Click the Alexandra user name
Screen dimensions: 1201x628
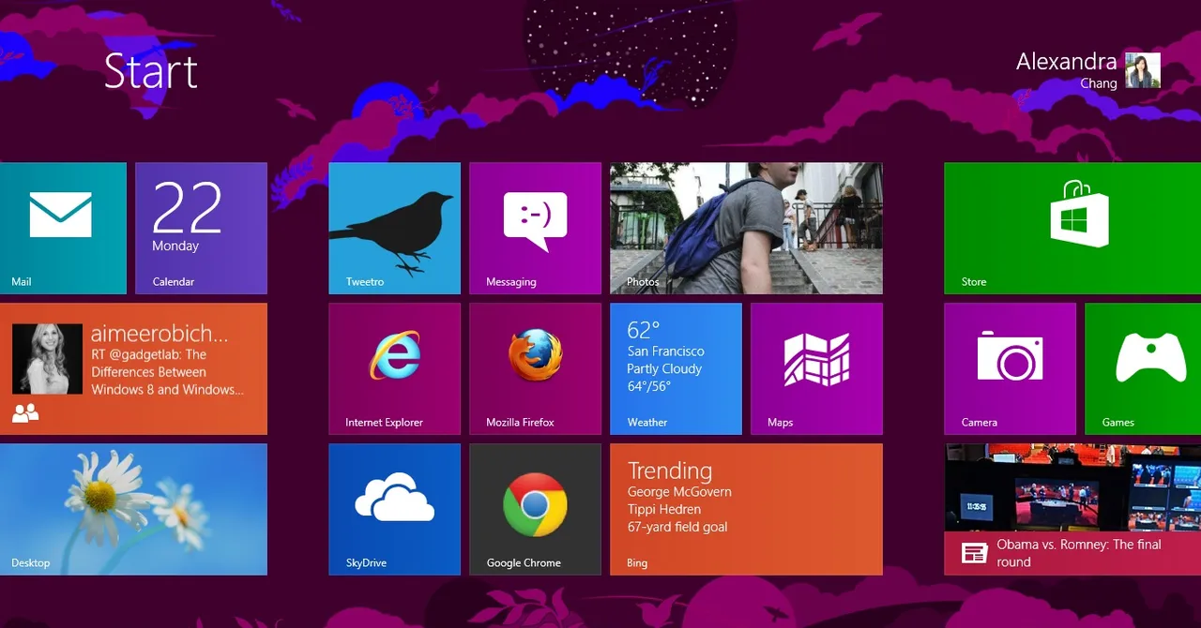1067,62
